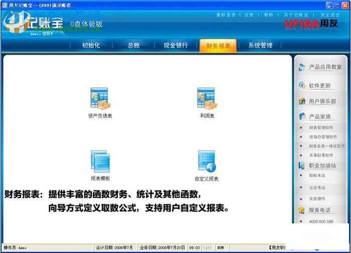The height and width of the screenshot is (253, 351).
Task: Select 杀毒防毒软件 in the sidebar
Action: click(321, 155)
